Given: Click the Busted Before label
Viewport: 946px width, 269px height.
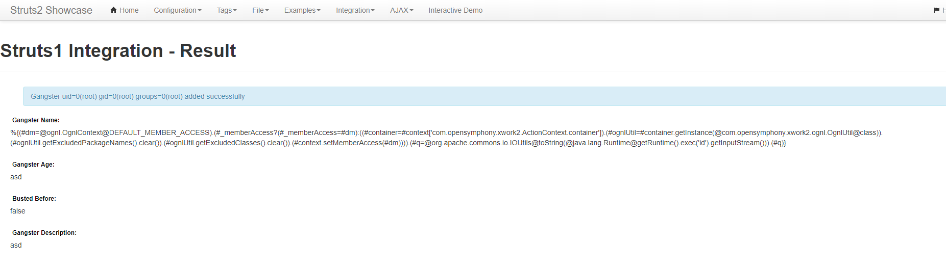Looking at the screenshot, I should click(x=34, y=199).
